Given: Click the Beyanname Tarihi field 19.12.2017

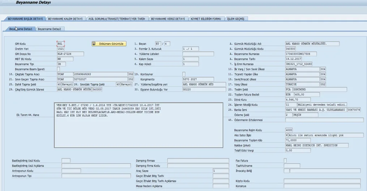Looking at the screenshot, I should [x=294, y=59].
